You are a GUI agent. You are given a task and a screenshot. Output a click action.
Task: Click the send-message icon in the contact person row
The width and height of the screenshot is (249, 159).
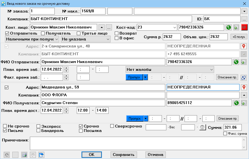(x=236, y=27)
